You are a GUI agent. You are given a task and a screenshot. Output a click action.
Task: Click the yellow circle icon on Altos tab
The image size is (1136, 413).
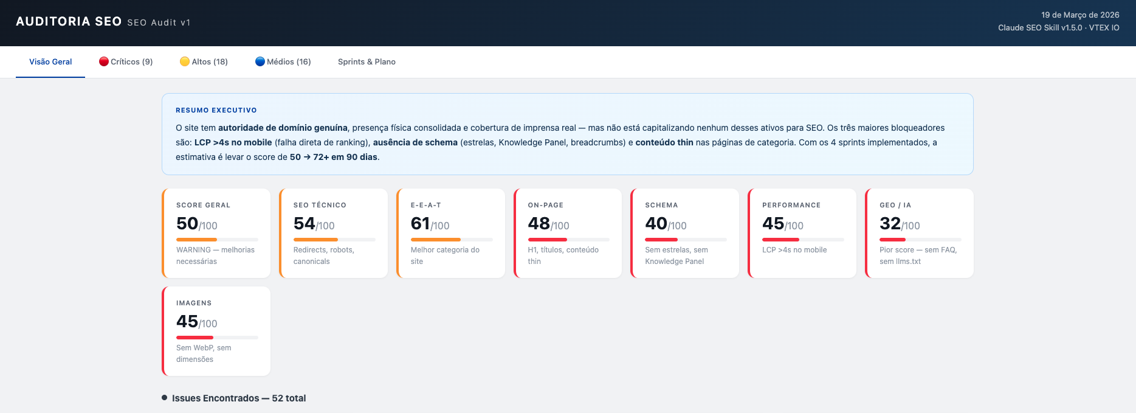pos(185,61)
